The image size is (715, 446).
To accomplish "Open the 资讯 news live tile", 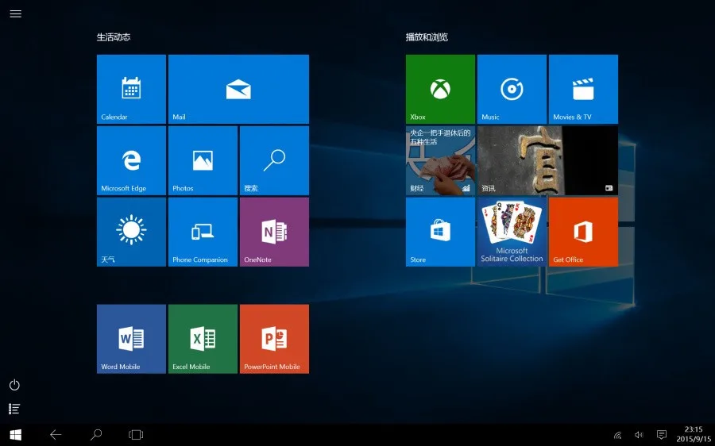I will [547, 161].
